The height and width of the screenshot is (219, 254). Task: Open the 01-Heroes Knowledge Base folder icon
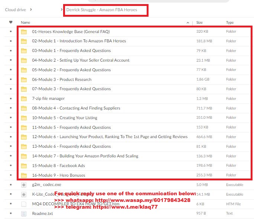click(x=24, y=32)
